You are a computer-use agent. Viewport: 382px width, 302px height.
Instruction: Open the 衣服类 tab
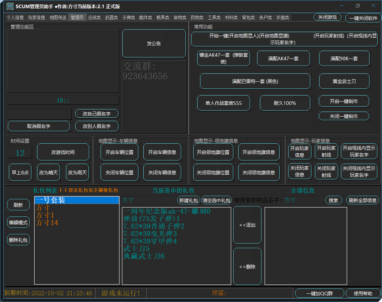[282, 17]
